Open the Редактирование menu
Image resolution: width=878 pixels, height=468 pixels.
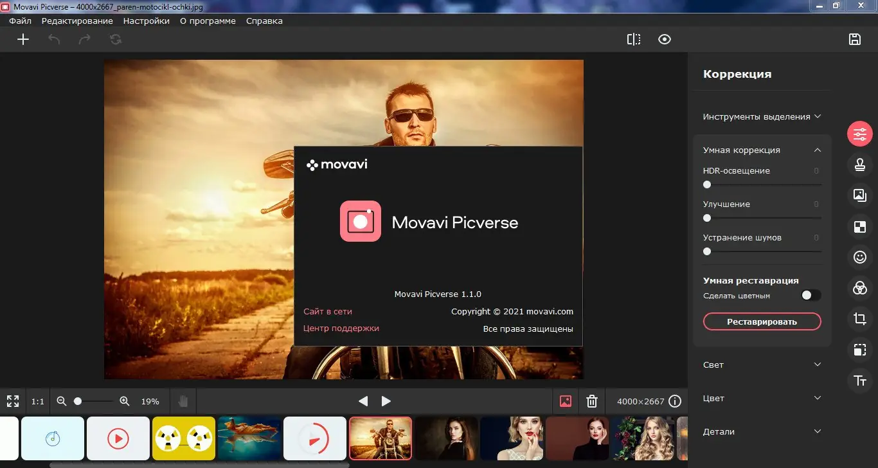[77, 21]
